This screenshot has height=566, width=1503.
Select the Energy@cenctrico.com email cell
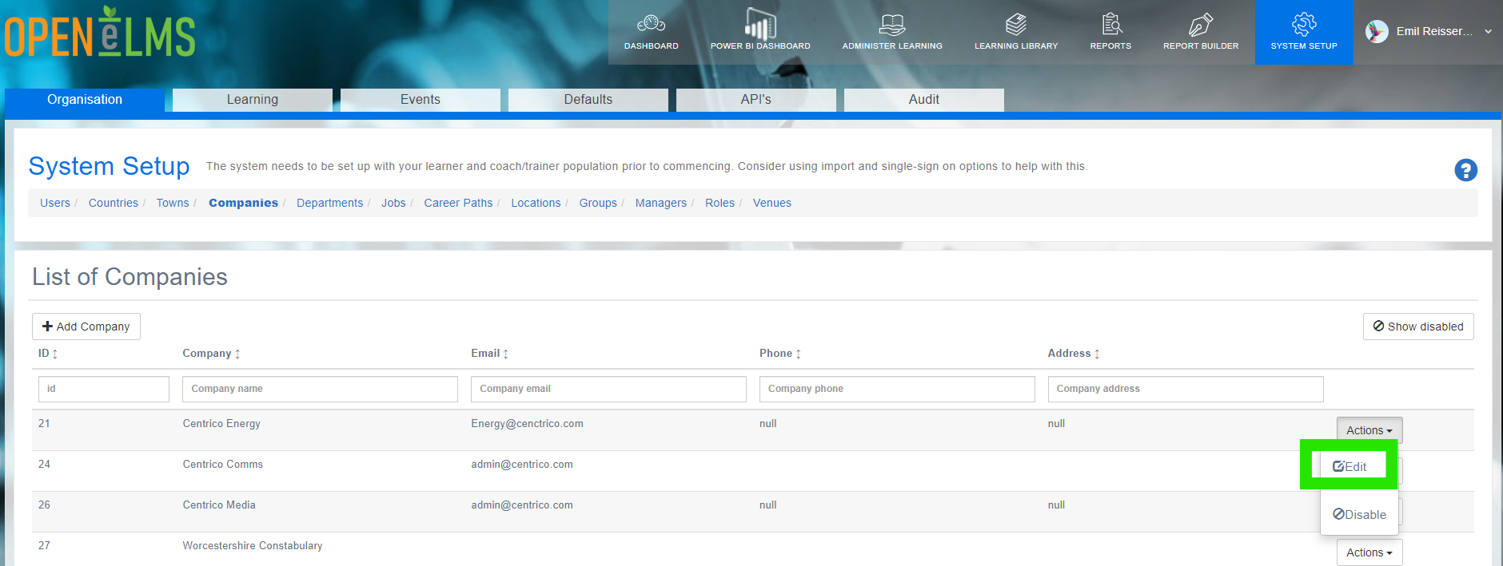point(527,424)
